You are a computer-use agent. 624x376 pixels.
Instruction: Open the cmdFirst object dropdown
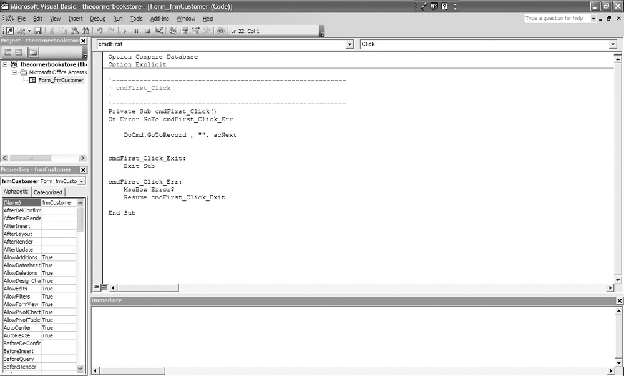(349, 44)
